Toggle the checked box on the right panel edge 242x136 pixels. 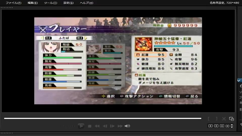click(x=239, y=81)
